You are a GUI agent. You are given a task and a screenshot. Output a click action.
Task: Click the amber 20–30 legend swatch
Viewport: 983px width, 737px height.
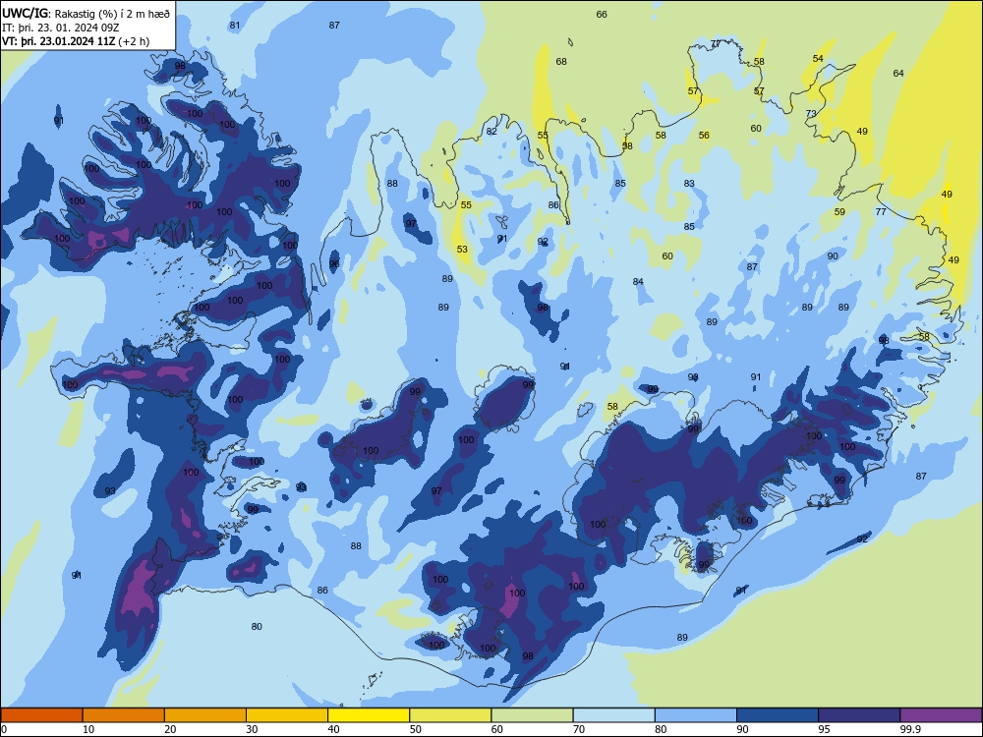pyautogui.click(x=205, y=715)
